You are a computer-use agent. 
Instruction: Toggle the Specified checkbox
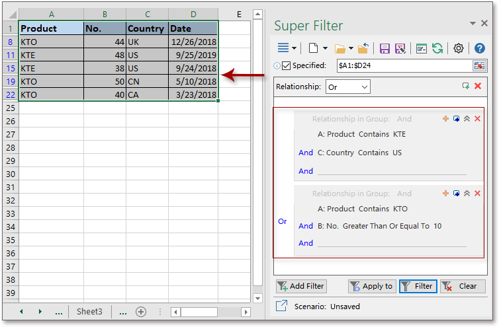pyautogui.click(x=286, y=65)
